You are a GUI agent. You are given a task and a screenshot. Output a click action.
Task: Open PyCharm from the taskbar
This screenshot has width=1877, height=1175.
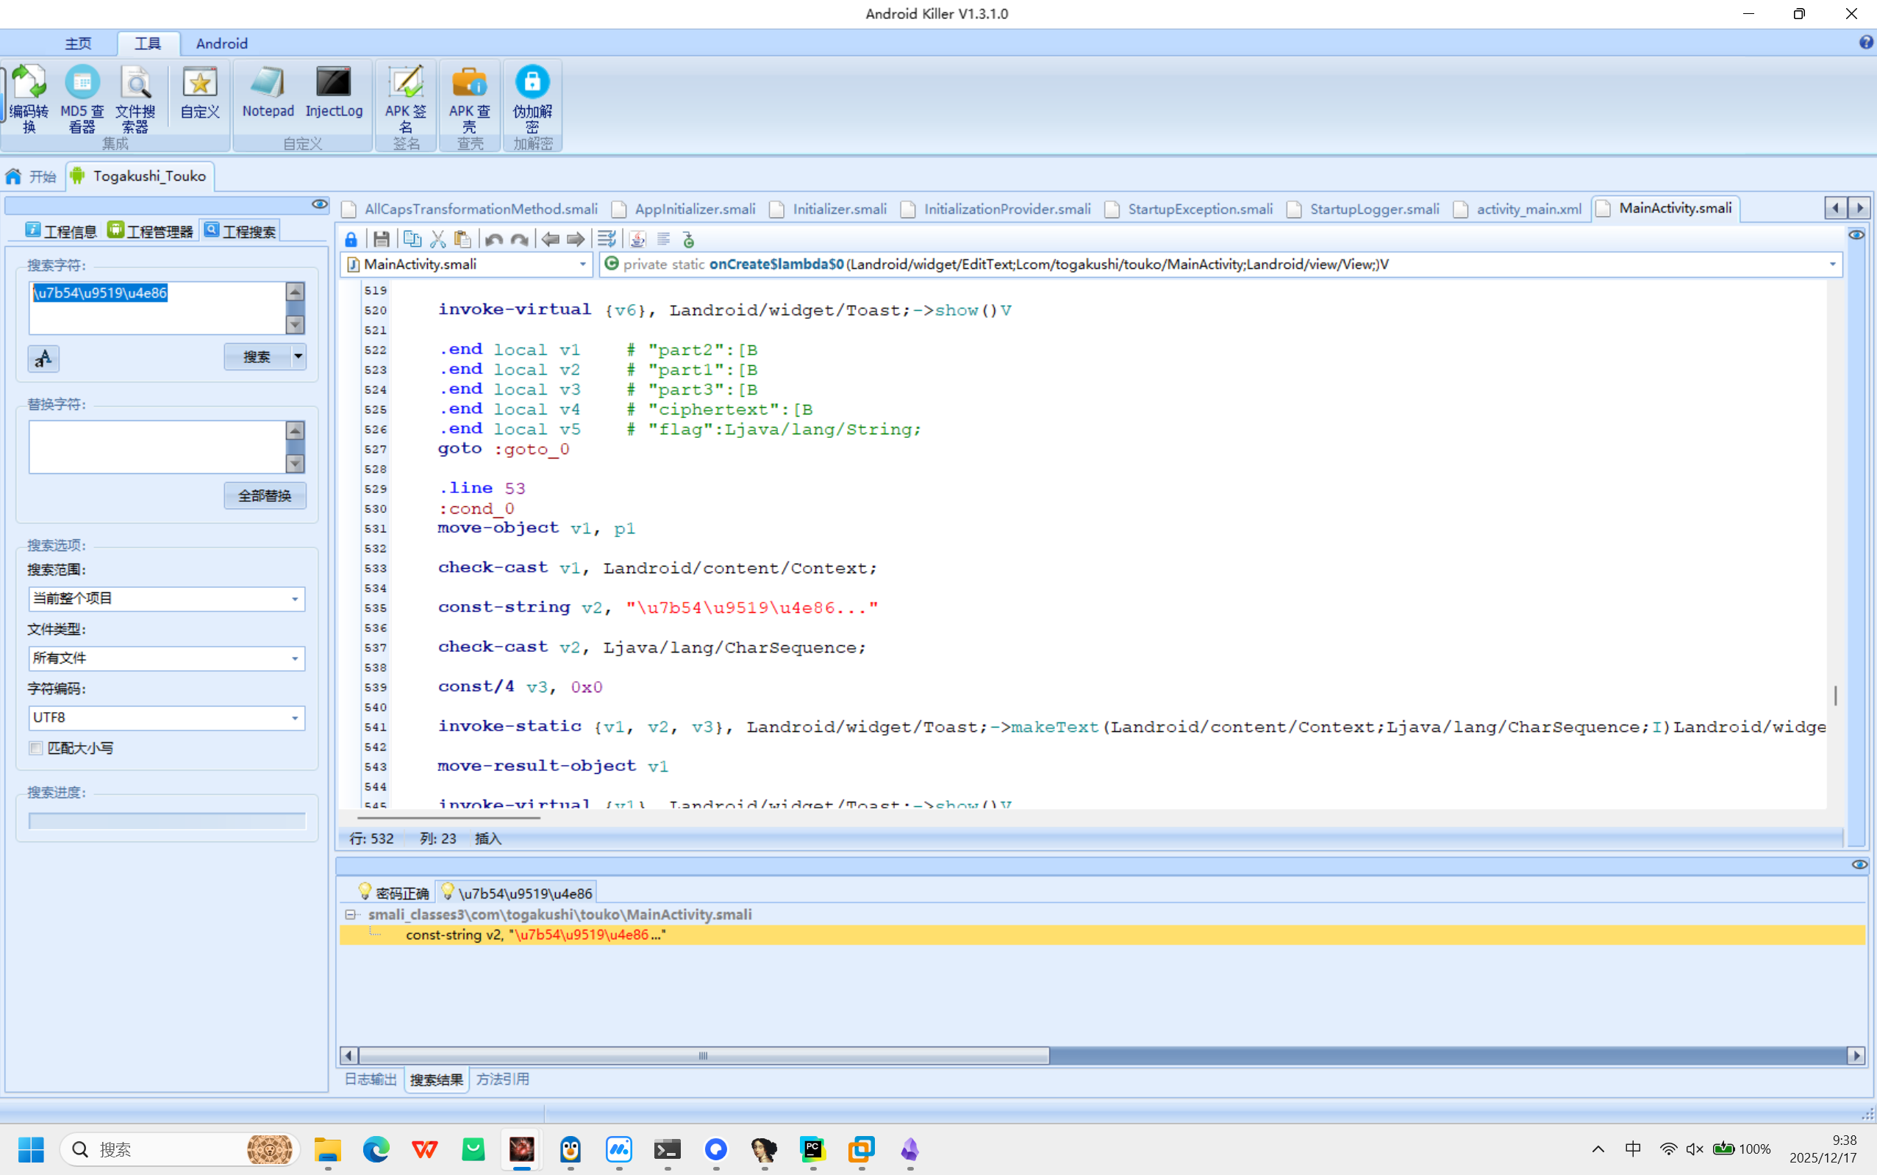pos(812,1149)
